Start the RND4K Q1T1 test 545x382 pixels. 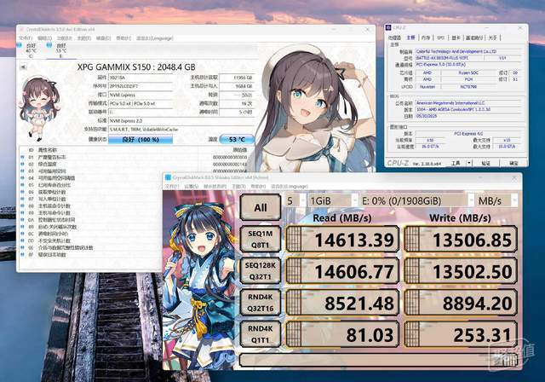(261, 334)
